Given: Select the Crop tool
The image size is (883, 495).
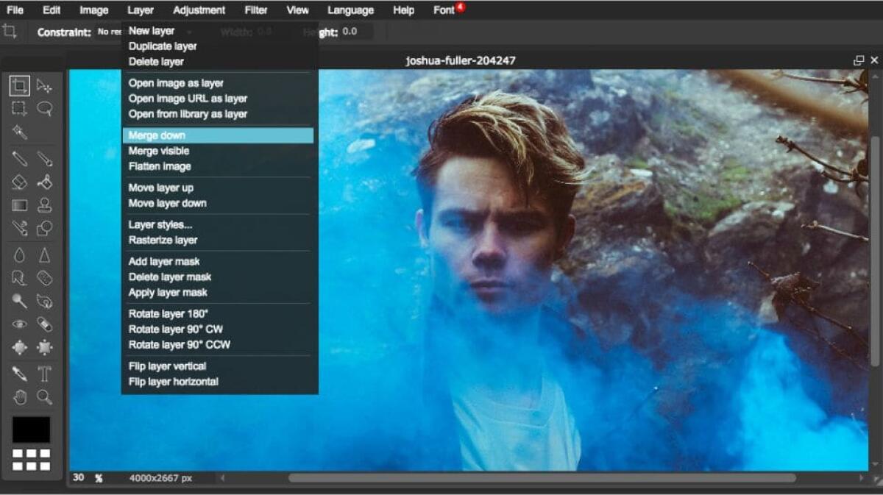Looking at the screenshot, I should coord(21,86).
